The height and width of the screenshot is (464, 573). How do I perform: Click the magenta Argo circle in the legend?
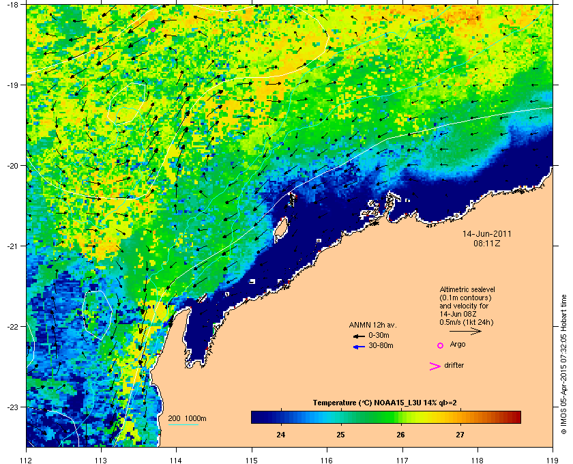point(441,345)
